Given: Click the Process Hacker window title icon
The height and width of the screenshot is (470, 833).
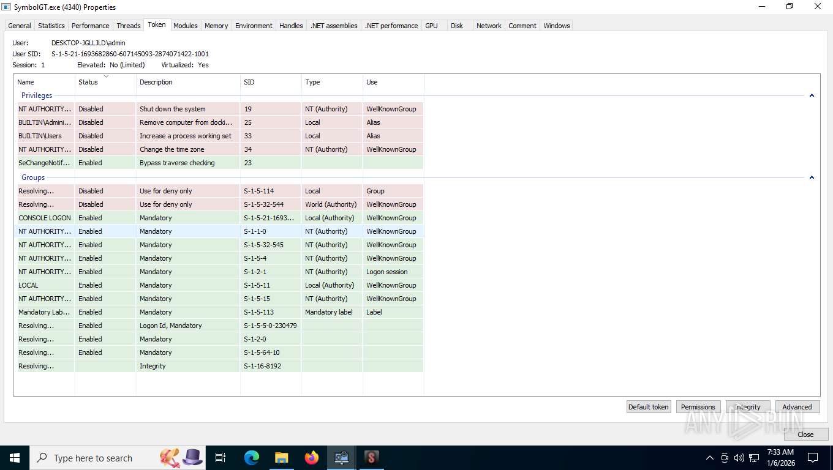Looking at the screenshot, I should [x=7, y=7].
